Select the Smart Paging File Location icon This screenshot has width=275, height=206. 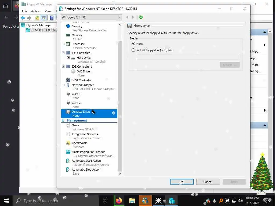coord(68,152)
